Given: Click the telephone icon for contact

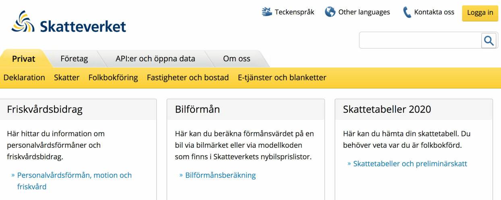Looking at the screenshot, I should (407, 12).
